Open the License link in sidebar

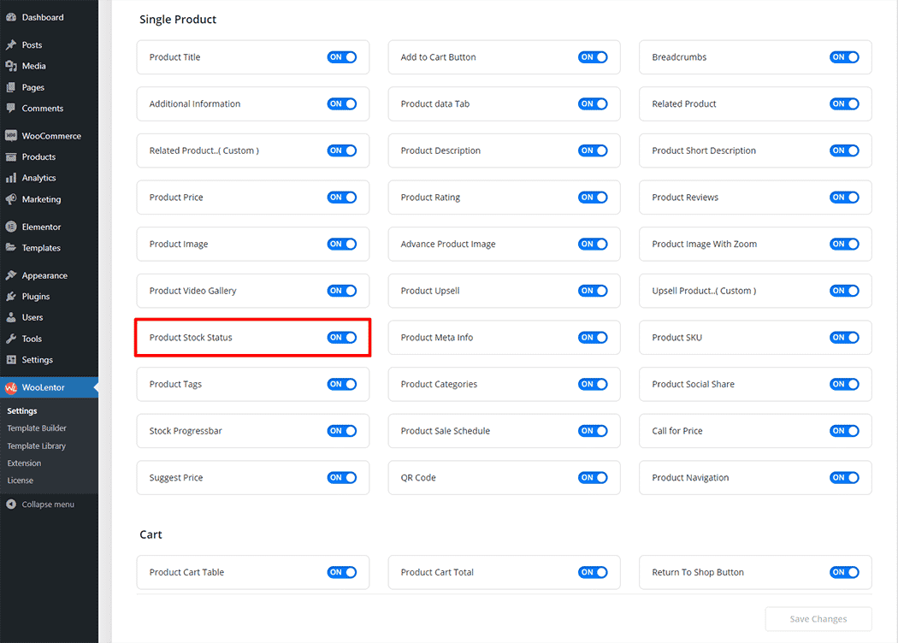pyautogui.click(x=21, y=481)
